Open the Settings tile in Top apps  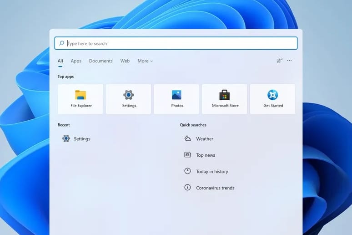pyautogui.click(x=128, y=99)
